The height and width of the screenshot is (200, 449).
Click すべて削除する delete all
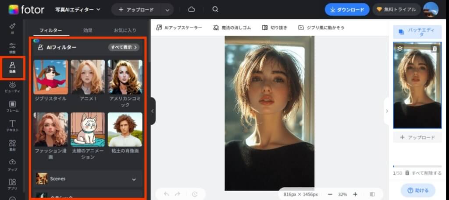(x=424, y=173)
